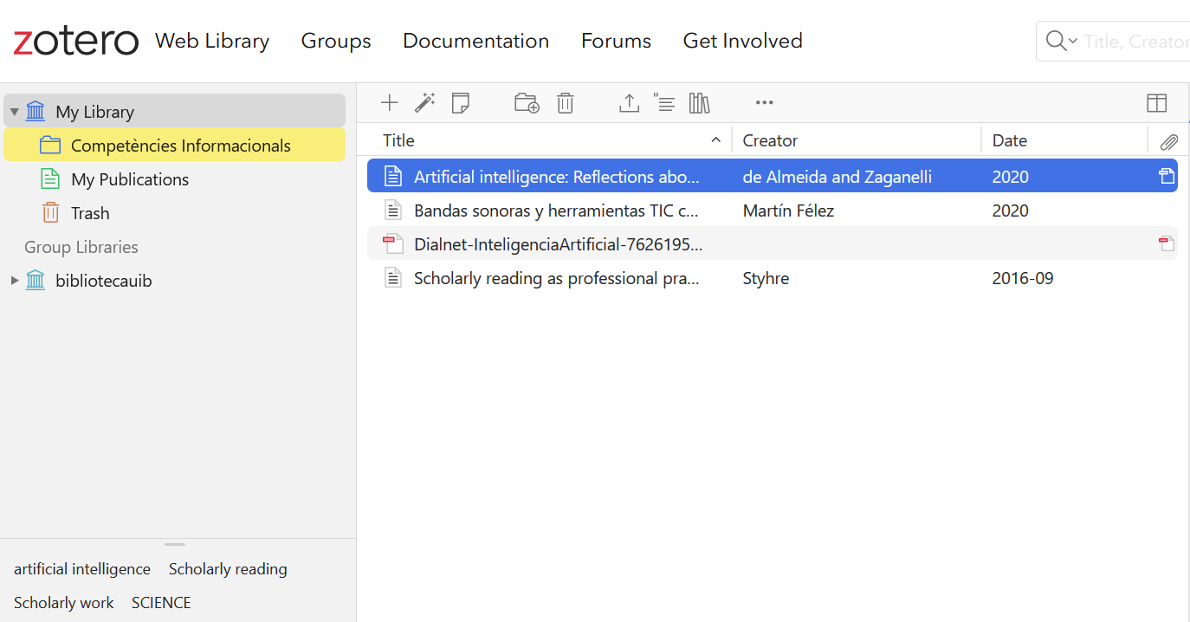Visit the Forums page

[x=616, y=41]
